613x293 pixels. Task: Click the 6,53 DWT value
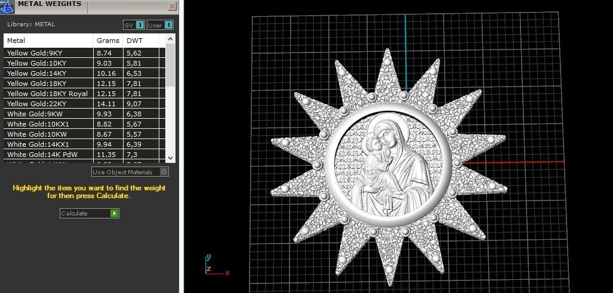134,73
